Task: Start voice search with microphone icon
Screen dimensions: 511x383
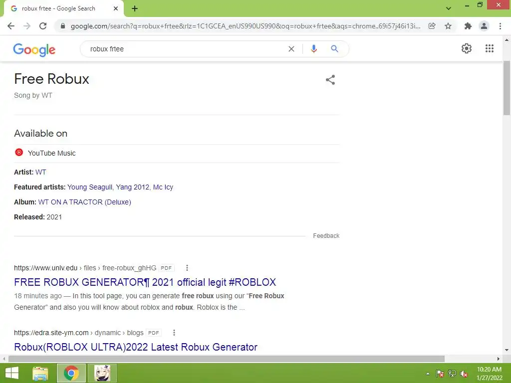Action: tap(314, 49)
